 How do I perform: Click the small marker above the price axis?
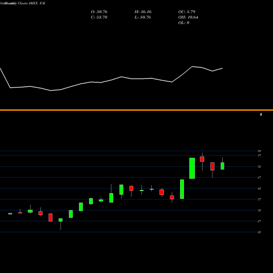(x=261, y=114)
